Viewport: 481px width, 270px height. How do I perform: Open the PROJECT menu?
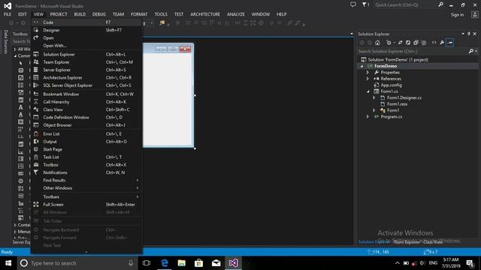pyautogui.click(x=59, y=14)
